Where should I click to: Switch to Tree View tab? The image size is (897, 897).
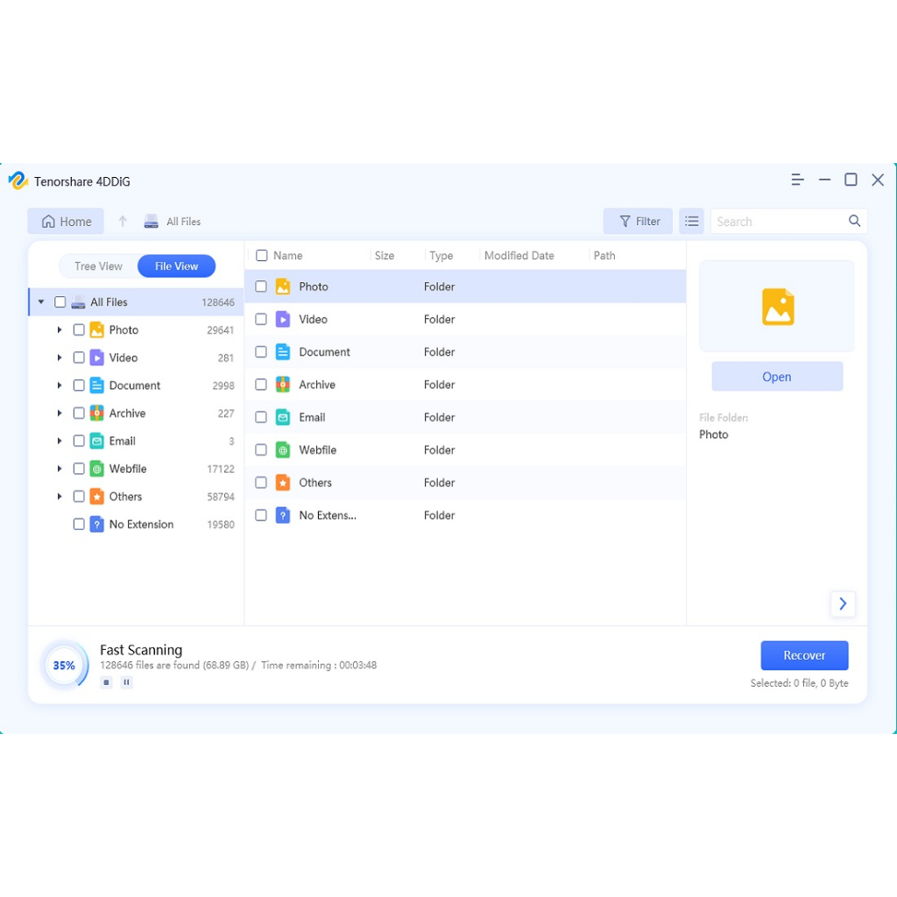tap(98, 266)
